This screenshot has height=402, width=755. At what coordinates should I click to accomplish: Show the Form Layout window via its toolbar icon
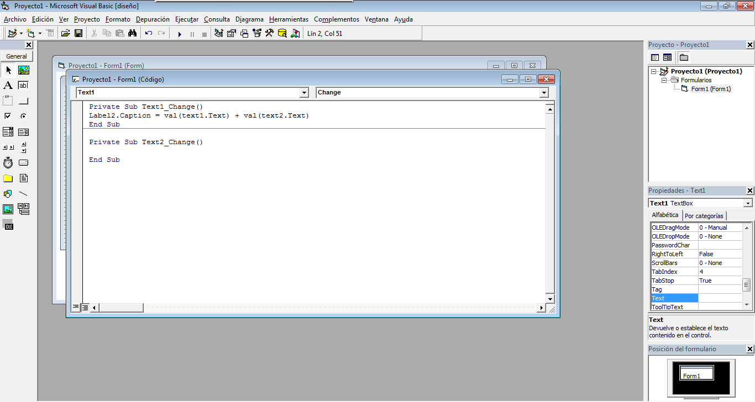point(244,33)
